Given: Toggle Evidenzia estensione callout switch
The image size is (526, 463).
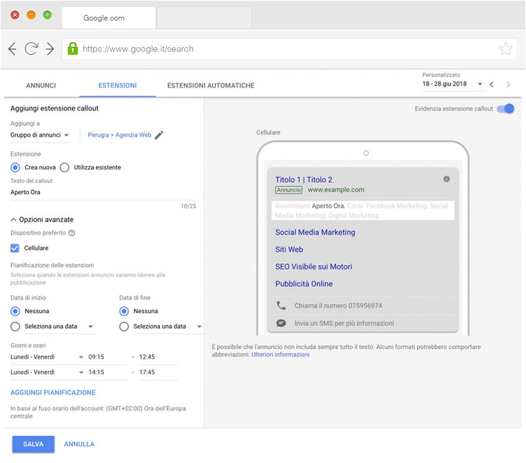Looking at the screenshot, I should pos(505,109).
